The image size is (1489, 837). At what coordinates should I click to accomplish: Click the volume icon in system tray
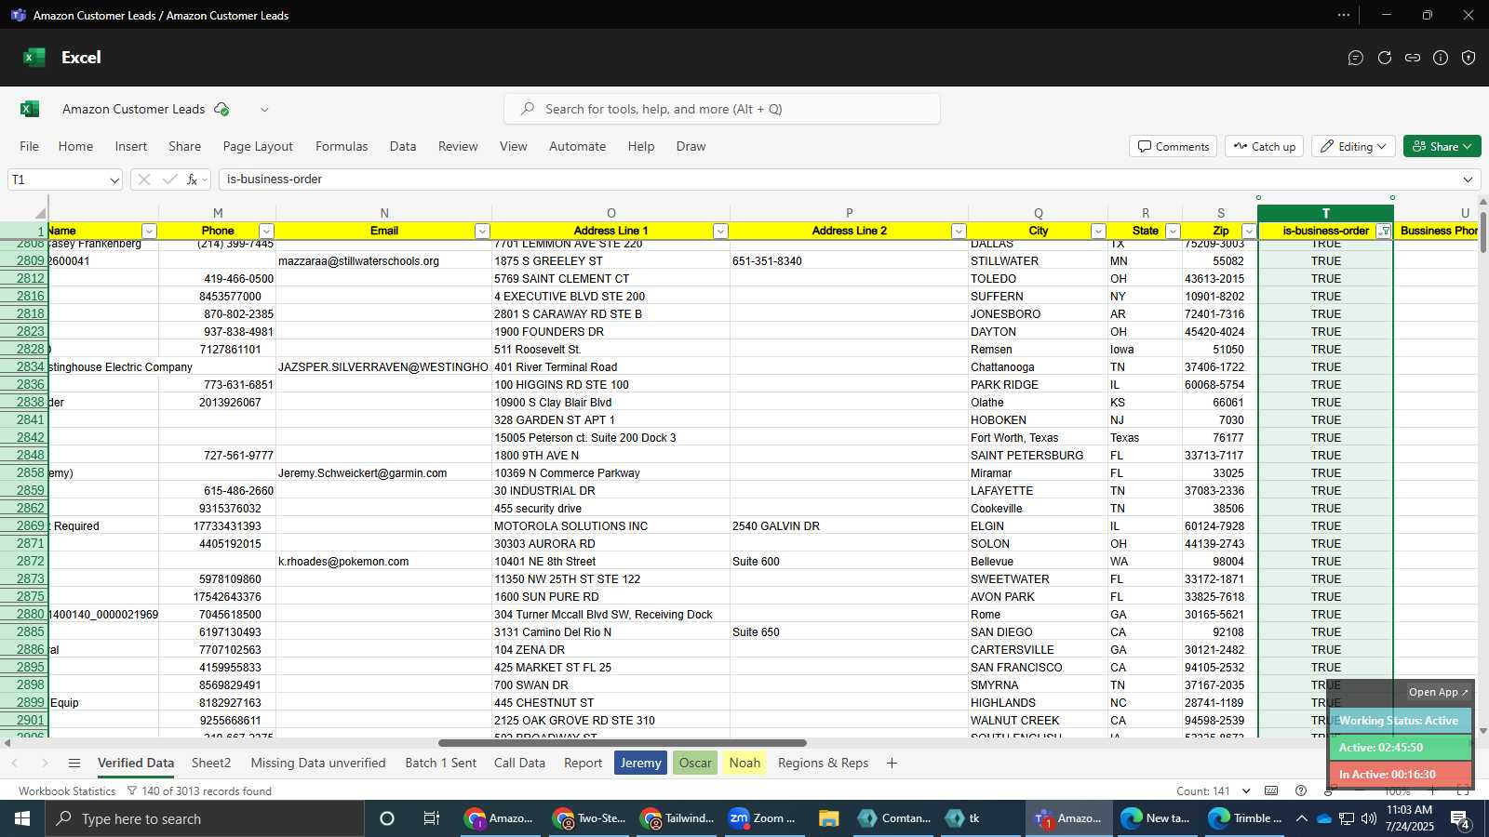(x=1368, y=818)
